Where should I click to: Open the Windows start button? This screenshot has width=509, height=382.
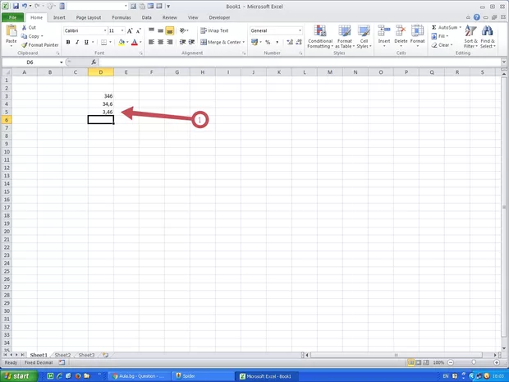[19, 376]
